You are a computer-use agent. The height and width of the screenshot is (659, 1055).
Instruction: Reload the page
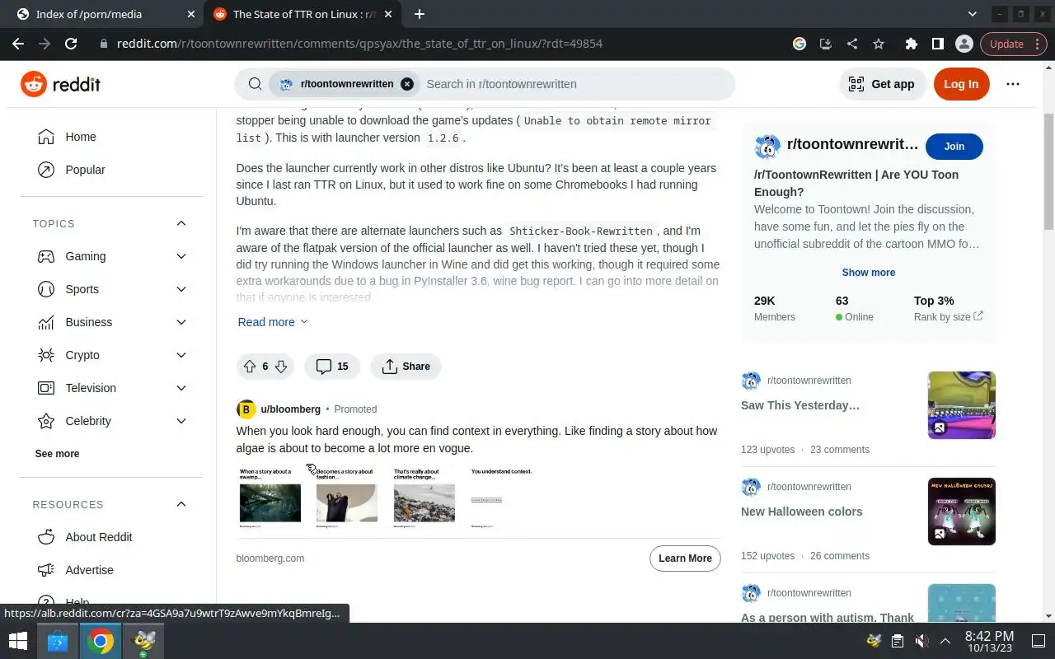pyautogui.click(x=71, y=44)
